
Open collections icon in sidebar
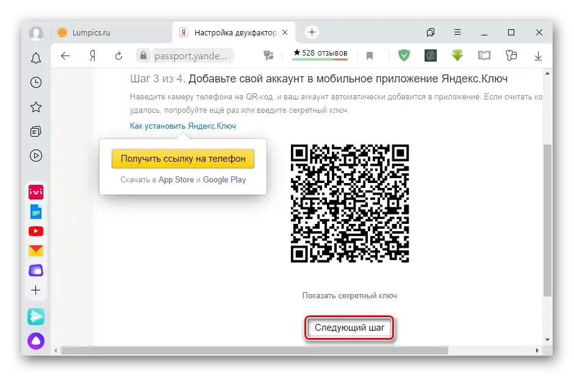click(36, 131)
